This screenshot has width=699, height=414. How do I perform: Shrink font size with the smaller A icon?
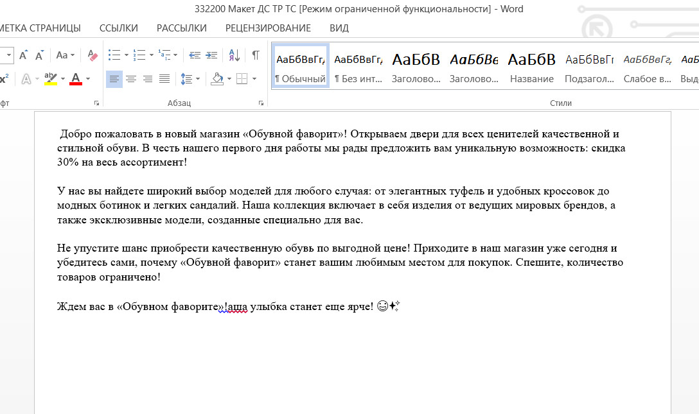tap(40, 55)
